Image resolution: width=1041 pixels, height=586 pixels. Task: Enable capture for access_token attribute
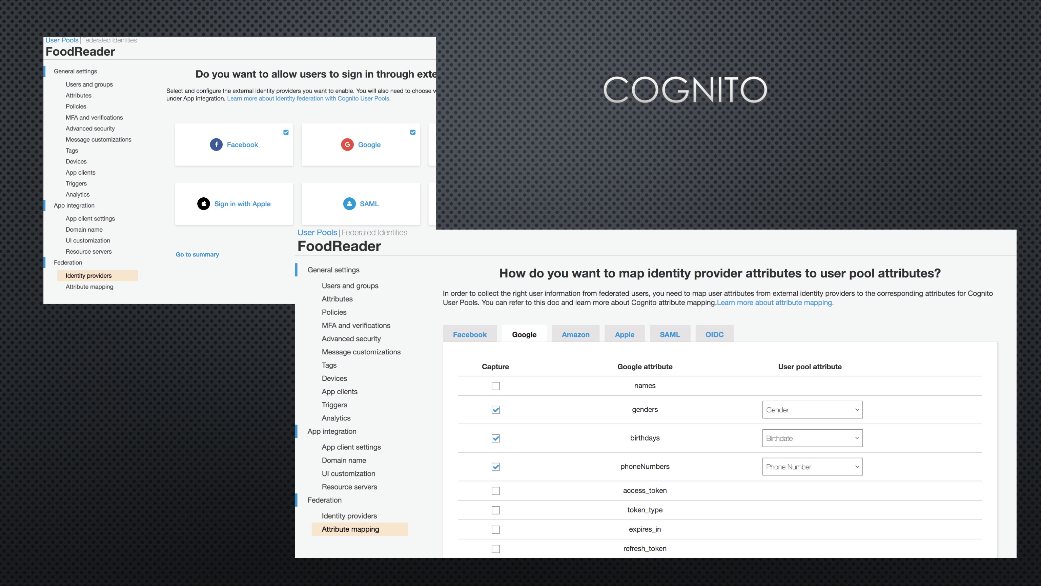coord(496,491)
